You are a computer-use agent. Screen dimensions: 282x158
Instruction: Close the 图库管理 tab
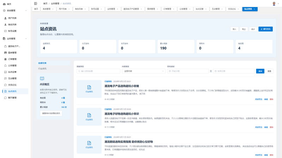(158, 9)
